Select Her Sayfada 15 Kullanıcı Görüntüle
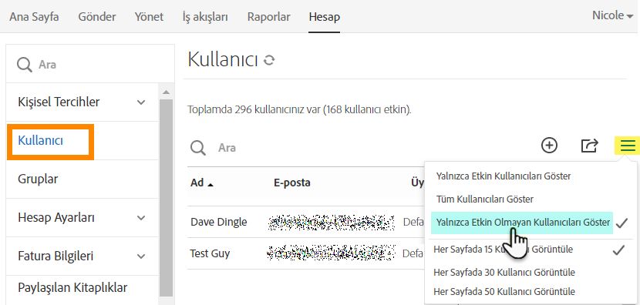640x305 pixels. (503, 249)
